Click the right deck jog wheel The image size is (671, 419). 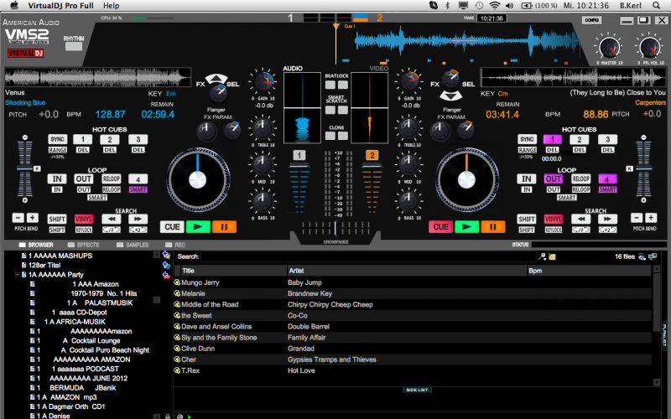pyautogui.click(x=466, y=179)
